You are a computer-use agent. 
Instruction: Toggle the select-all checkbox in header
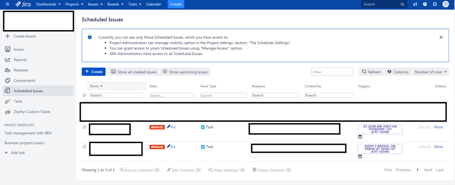84,95
